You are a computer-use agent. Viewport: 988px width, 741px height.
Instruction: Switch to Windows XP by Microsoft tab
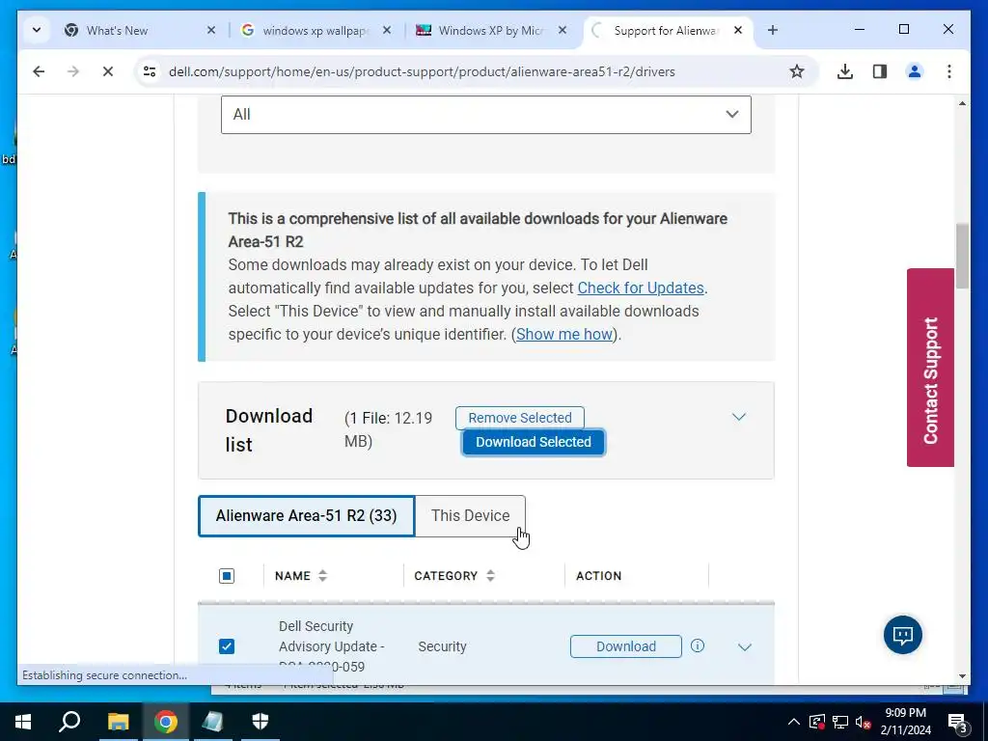[491, 30]
